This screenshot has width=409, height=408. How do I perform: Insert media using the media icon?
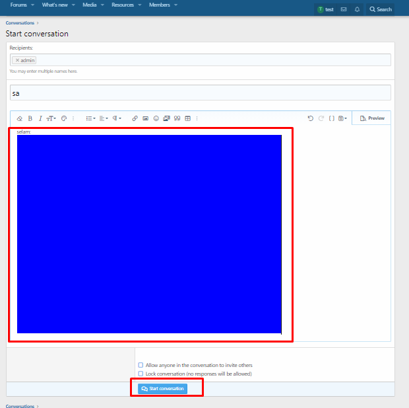pos(166,118)
